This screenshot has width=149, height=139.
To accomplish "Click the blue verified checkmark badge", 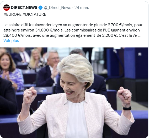I will pyautogui.click(x=40, y=8).
